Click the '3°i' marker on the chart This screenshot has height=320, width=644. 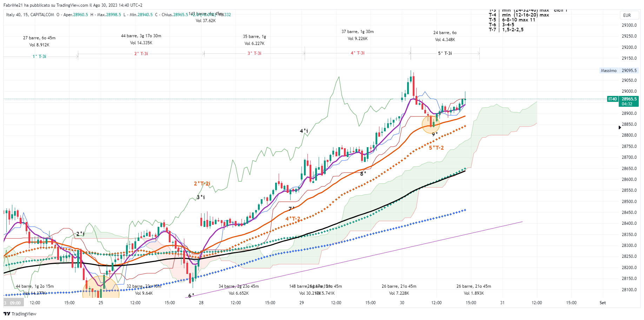tap(201, 197)
